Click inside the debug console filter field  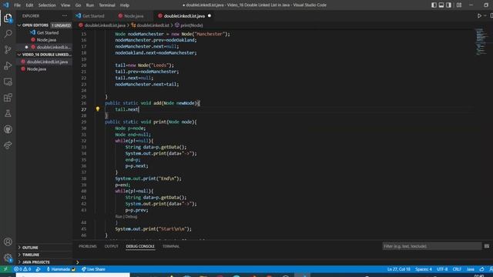[x=431, y=246]
